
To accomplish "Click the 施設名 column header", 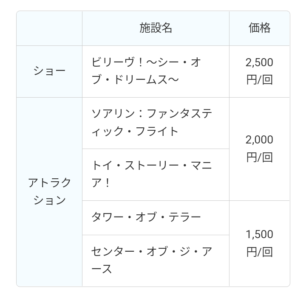I will point(156,28).
